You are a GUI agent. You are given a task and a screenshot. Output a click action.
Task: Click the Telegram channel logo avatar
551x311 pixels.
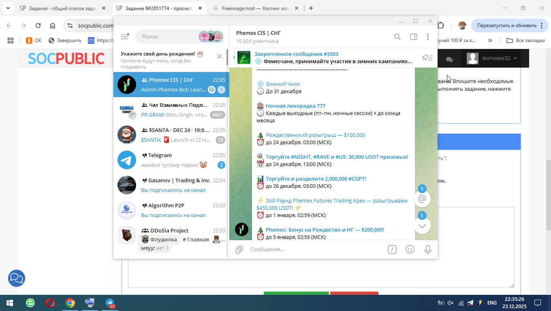(127, 160)
